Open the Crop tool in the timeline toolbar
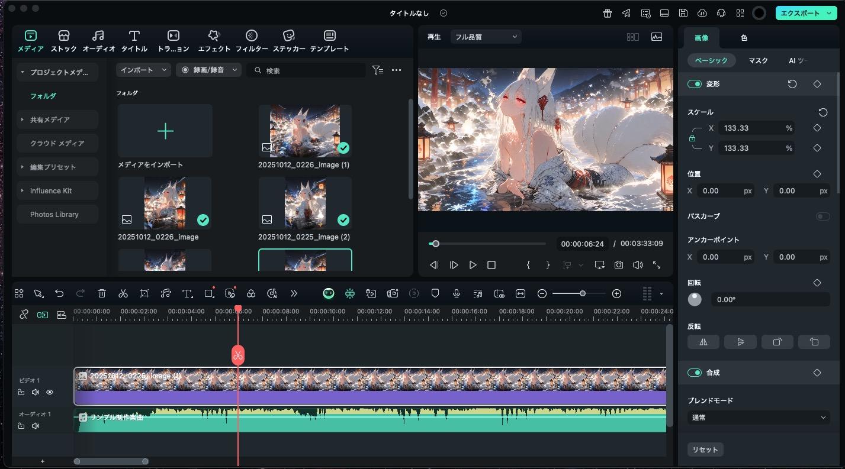This screenshot has height=469, width=845. click(144, 293)
